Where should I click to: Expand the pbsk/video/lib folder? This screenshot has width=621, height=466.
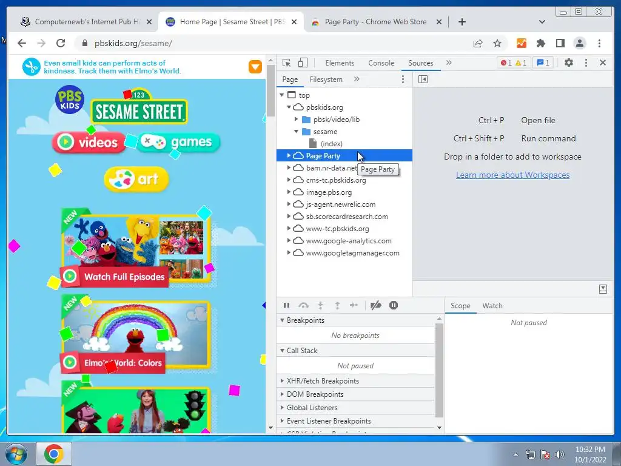tap(296, 120)
